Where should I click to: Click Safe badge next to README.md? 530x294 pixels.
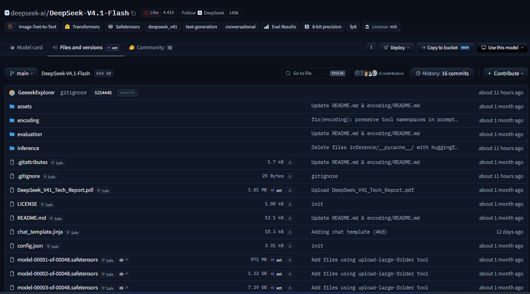[56, 219]
